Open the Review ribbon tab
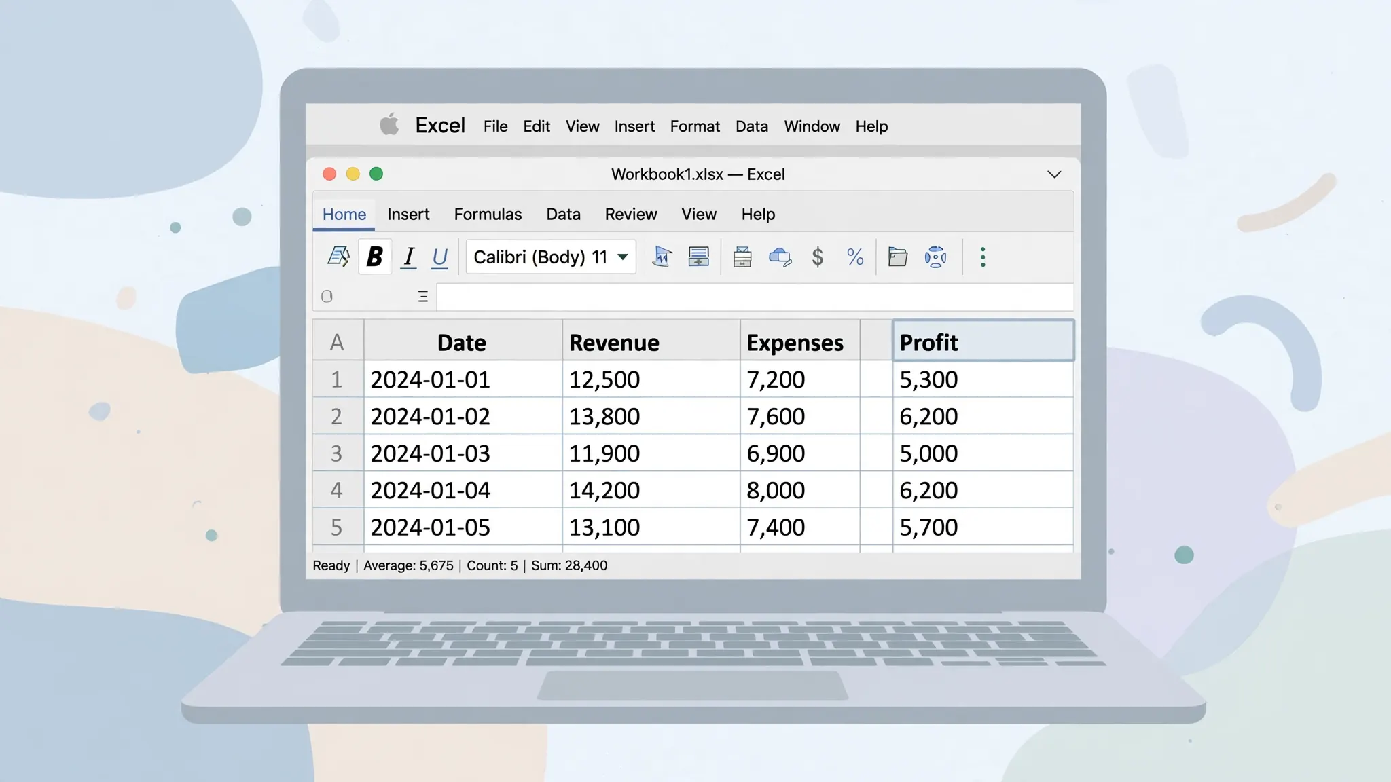 pos(631,215)
